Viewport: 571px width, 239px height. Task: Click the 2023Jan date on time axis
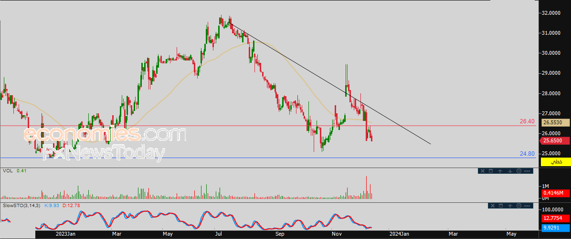click(65, 234)
